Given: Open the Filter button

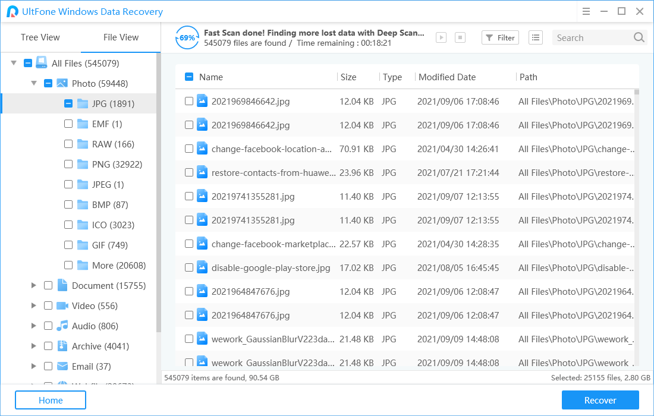Looking at the screenshot, I should [500, 37].
